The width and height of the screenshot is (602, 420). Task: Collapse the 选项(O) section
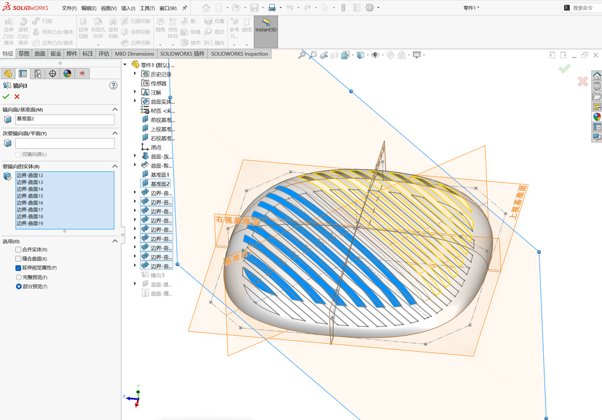point(115,241)
